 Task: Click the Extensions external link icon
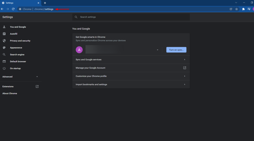(37, 87)
